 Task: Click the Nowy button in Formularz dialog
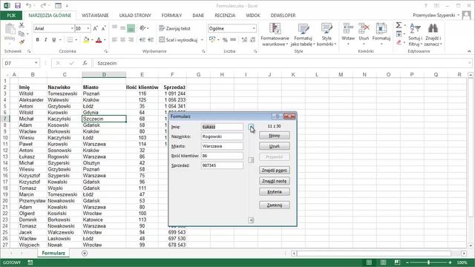275,135
